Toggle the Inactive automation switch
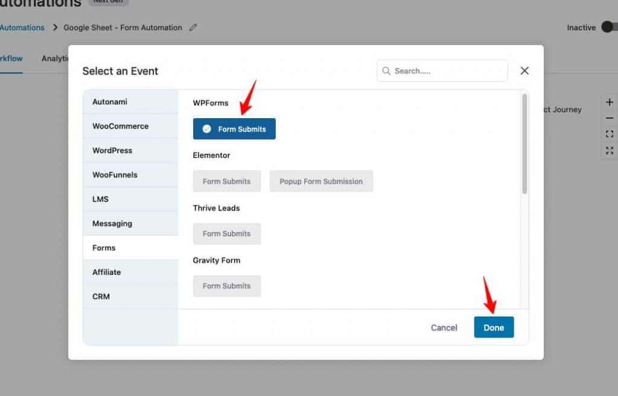The height and width of the screenshot is (396, 618). coord(610,27)
